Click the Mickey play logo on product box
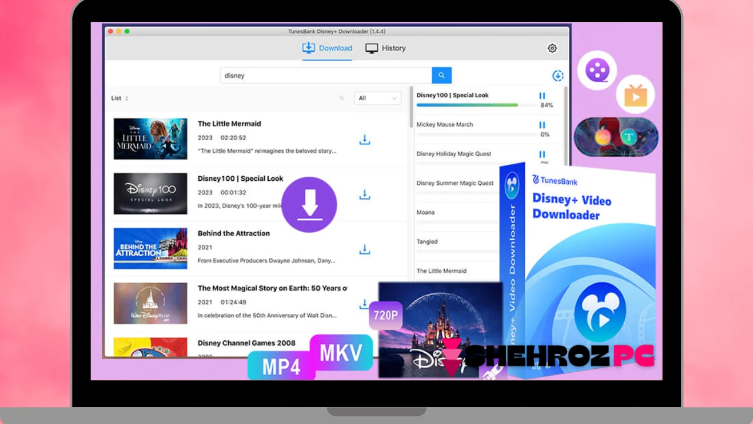The height and width of the screenshot is (424, 753). tap(600, 312)
